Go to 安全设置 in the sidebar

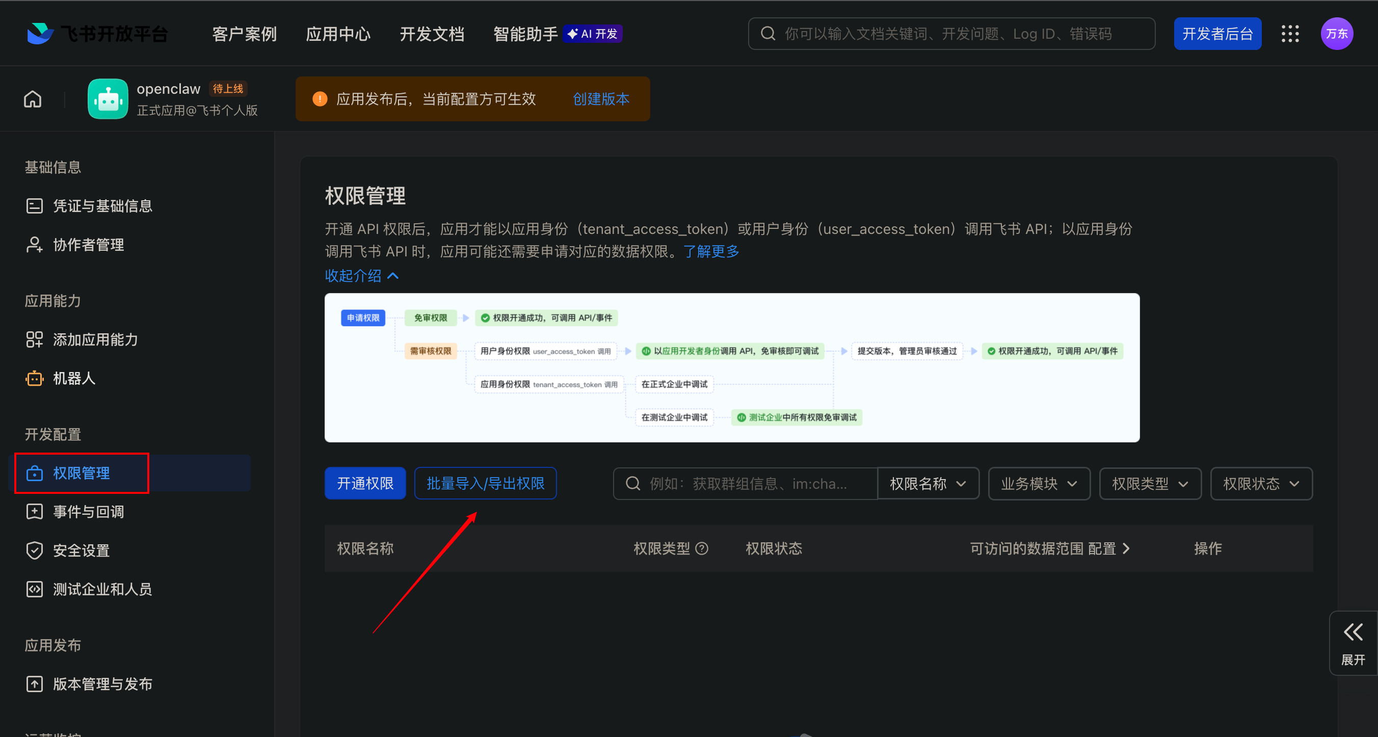(x=82, y=550)
